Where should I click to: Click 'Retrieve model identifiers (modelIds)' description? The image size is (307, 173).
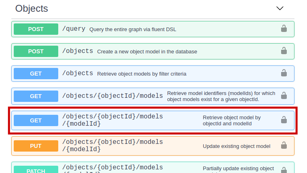coord(221,96)
